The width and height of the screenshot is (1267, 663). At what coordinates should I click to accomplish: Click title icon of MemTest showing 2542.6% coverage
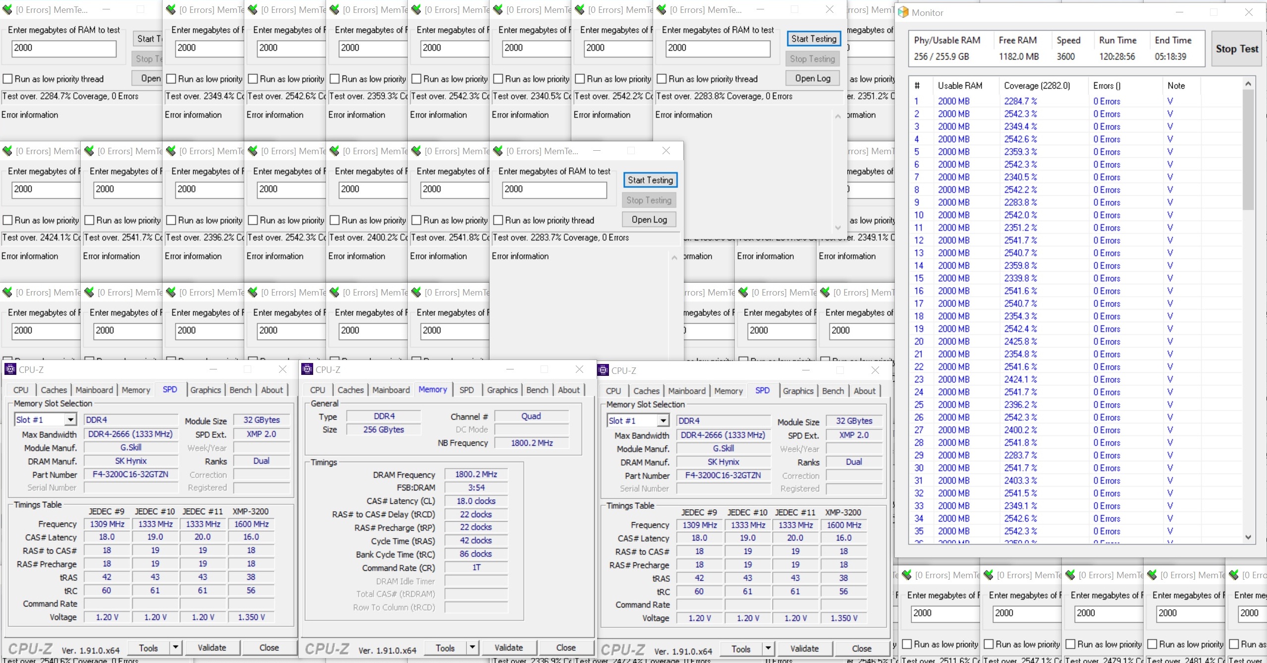coord(253,9)
